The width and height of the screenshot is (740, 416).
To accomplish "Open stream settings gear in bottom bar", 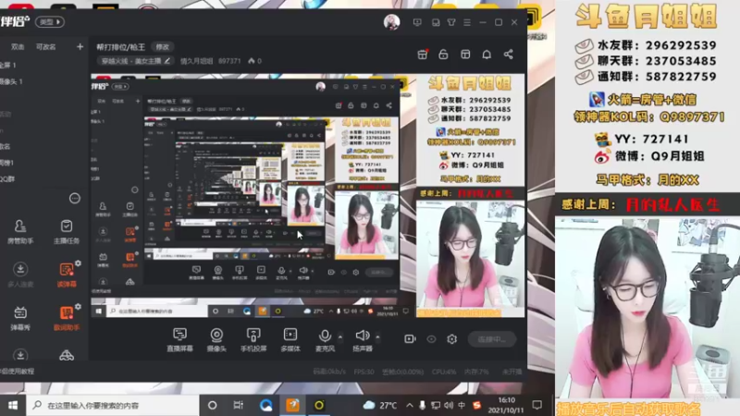I will (451, 339).
